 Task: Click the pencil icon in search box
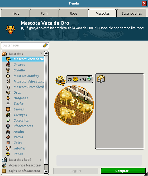pyautogui.click(x=45, y=45)
